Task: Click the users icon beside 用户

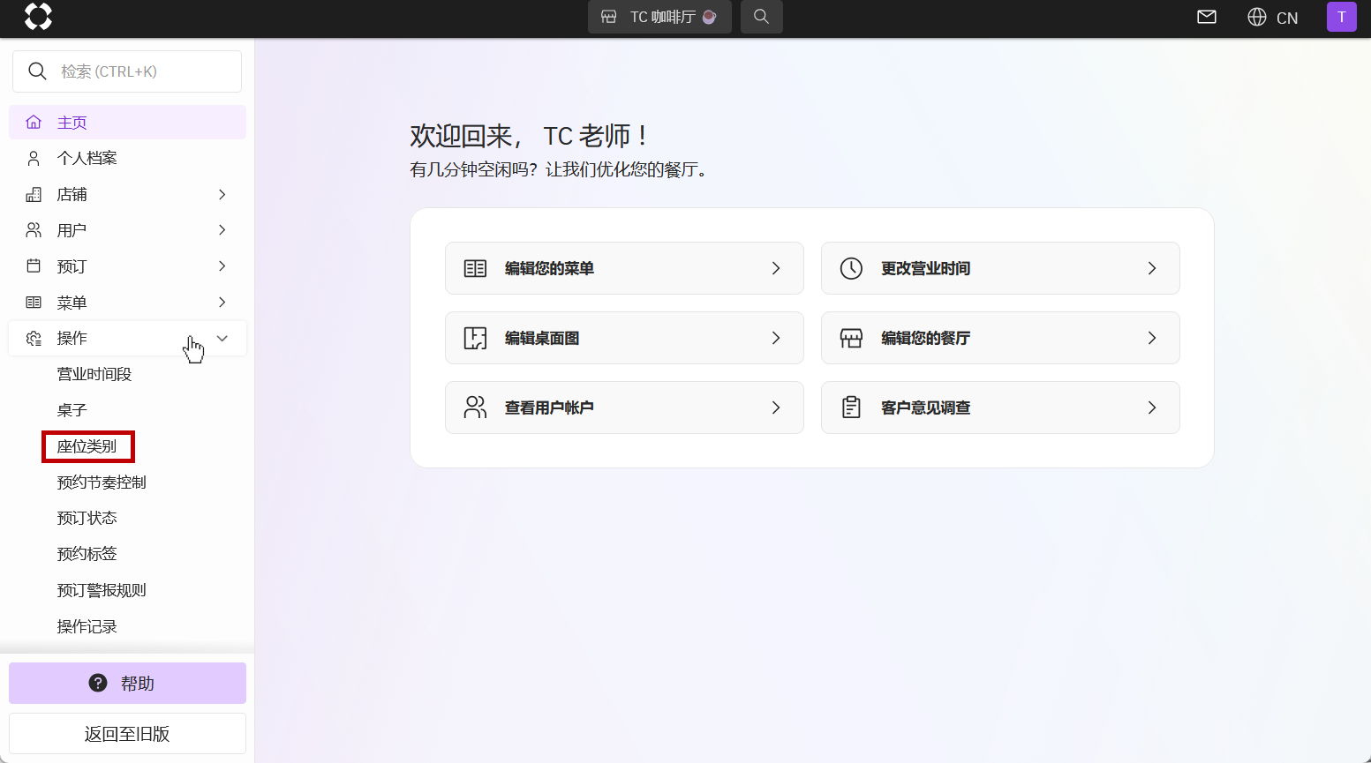Action: pyautogui.click(x=34, y=230)
